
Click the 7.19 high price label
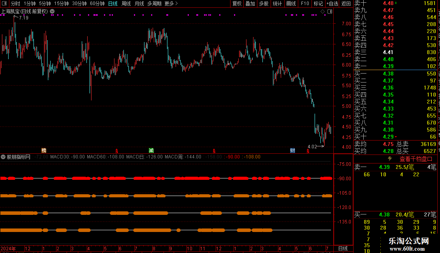[24, 18]
